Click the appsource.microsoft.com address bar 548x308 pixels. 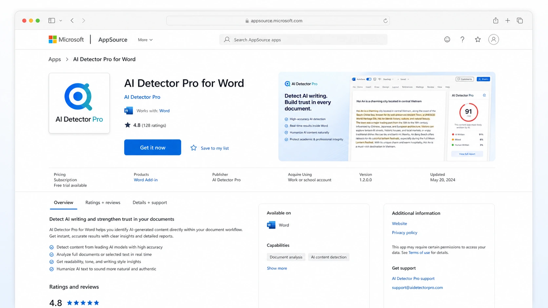pyautogui.click(x=278, y=21)
